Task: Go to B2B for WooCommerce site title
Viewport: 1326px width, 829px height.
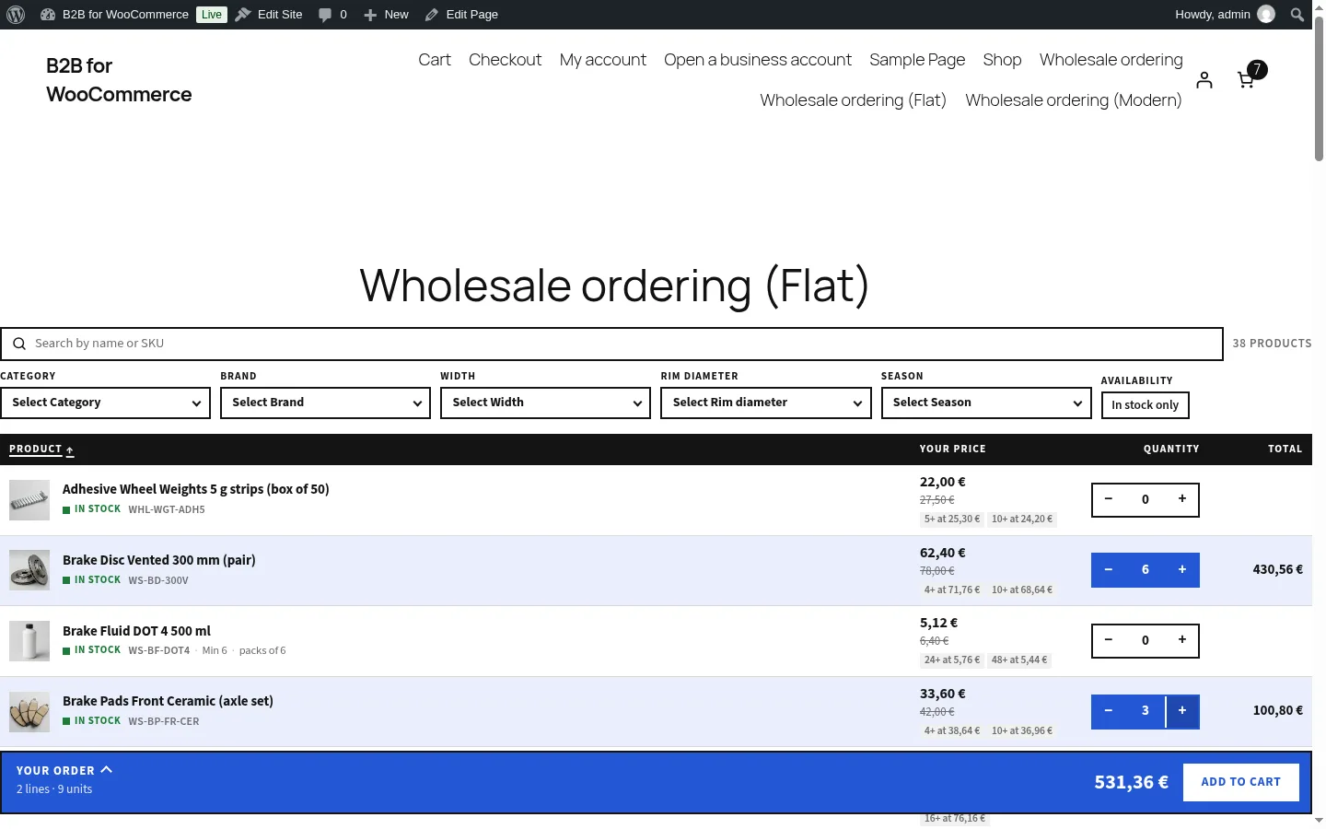Action: coord(119,80)
